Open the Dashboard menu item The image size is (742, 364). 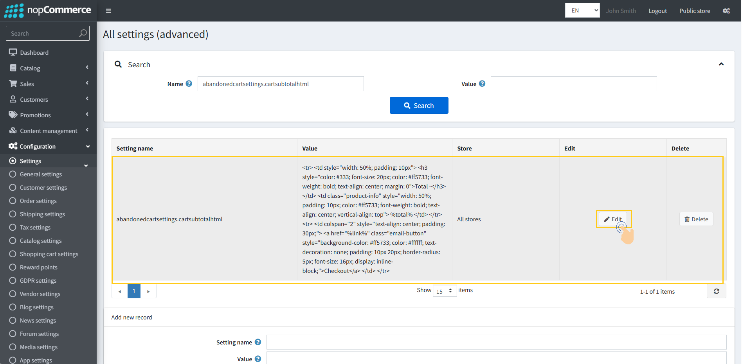[34, 52]
